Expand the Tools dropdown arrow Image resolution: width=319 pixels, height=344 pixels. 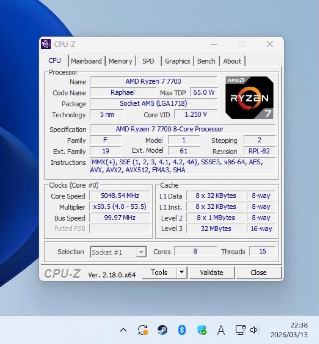(182, 272)
